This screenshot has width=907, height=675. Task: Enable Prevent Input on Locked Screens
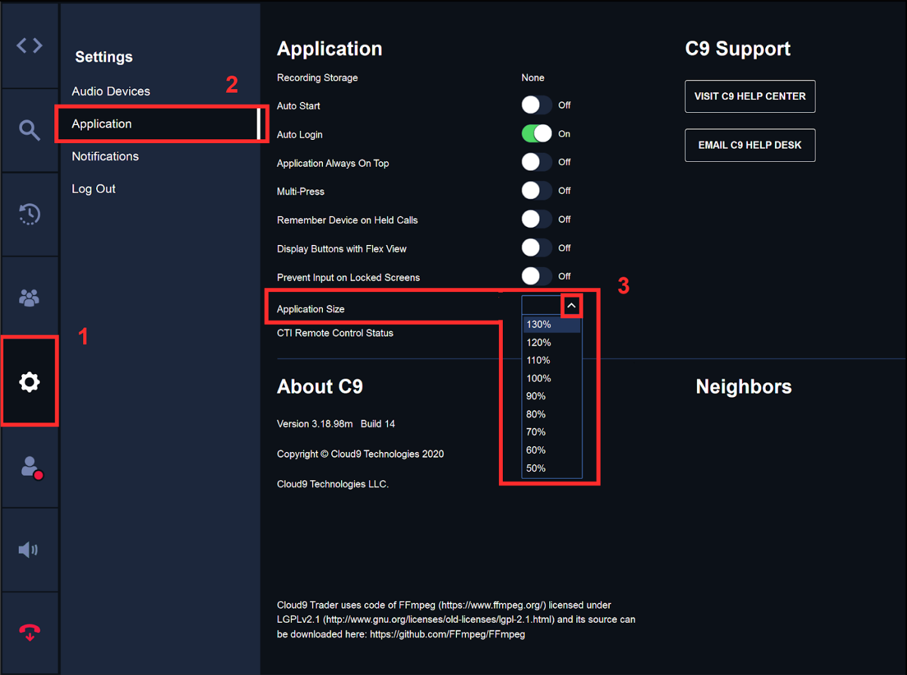pos(536,276)
